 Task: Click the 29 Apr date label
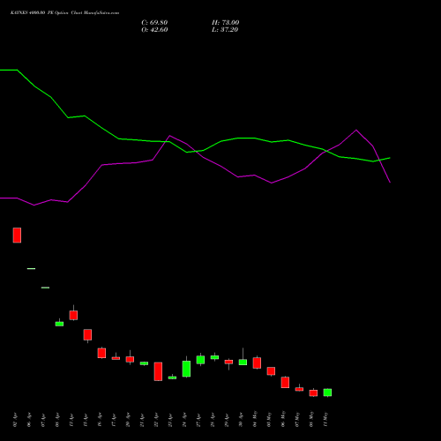[x=227, y=420]
